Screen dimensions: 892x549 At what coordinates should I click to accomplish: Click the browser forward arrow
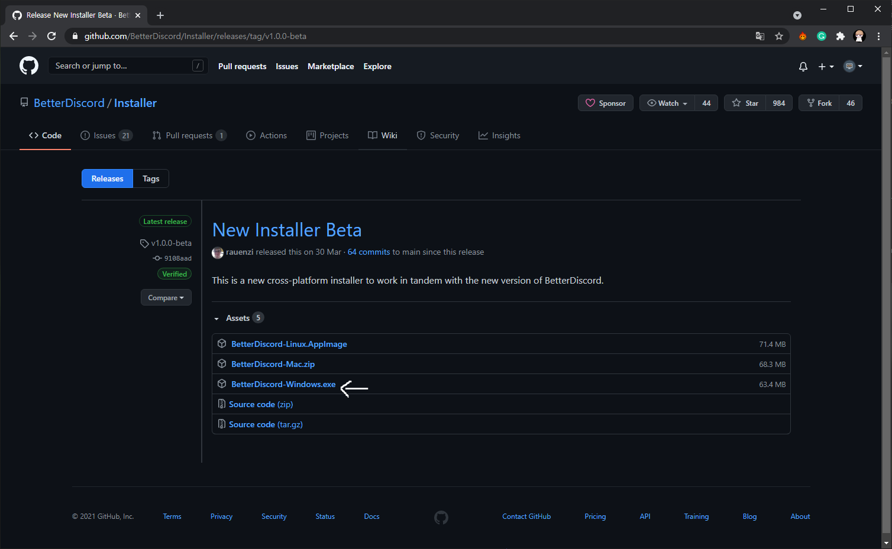point(33,36)
